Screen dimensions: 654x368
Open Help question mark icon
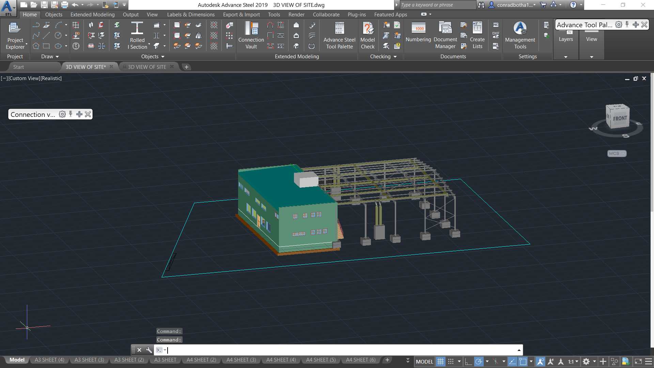pyautogui.click(x=573, y=5)
